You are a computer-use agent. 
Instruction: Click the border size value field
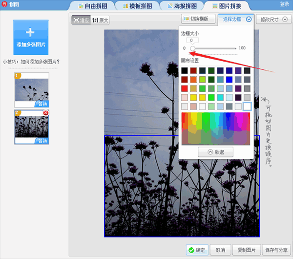point(192,40)
